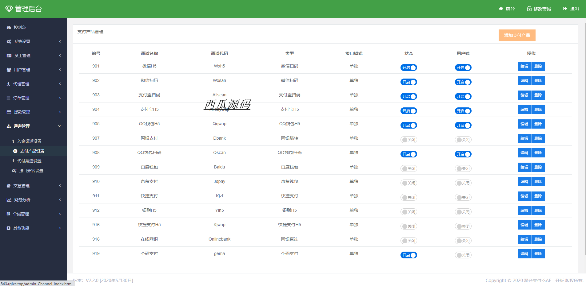Click 删除 for row 911 快捷支付
This screenshot has width=586, height=286.
[x=538, y=196]
